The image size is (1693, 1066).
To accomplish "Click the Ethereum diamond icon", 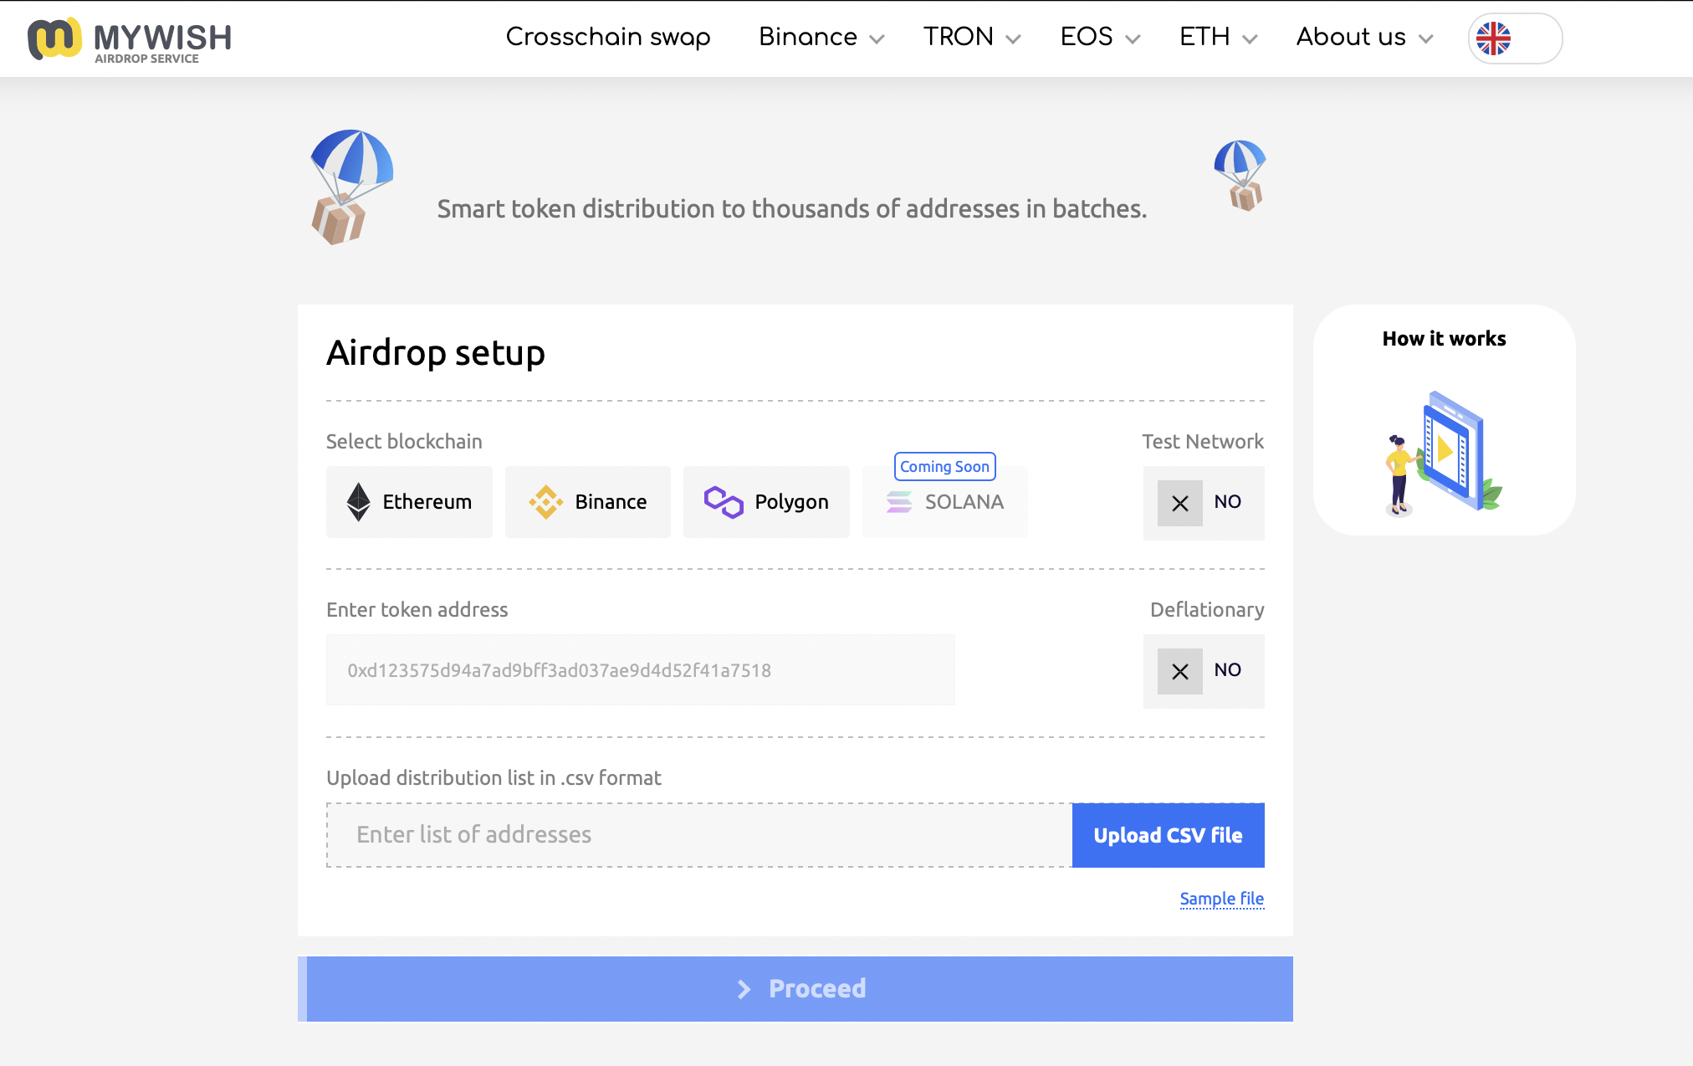I will pyautogui.click(x=358, y=502).
